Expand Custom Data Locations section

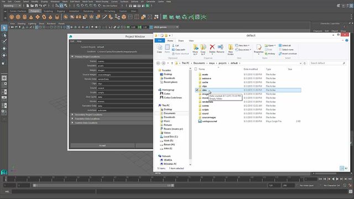pos(72,123)
